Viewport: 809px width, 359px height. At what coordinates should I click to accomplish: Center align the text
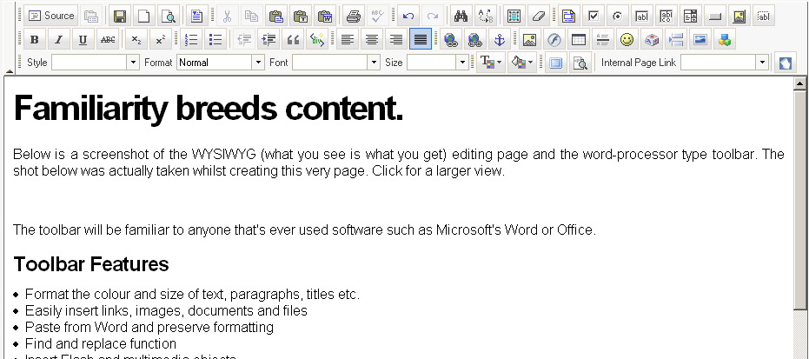[372, 39]
